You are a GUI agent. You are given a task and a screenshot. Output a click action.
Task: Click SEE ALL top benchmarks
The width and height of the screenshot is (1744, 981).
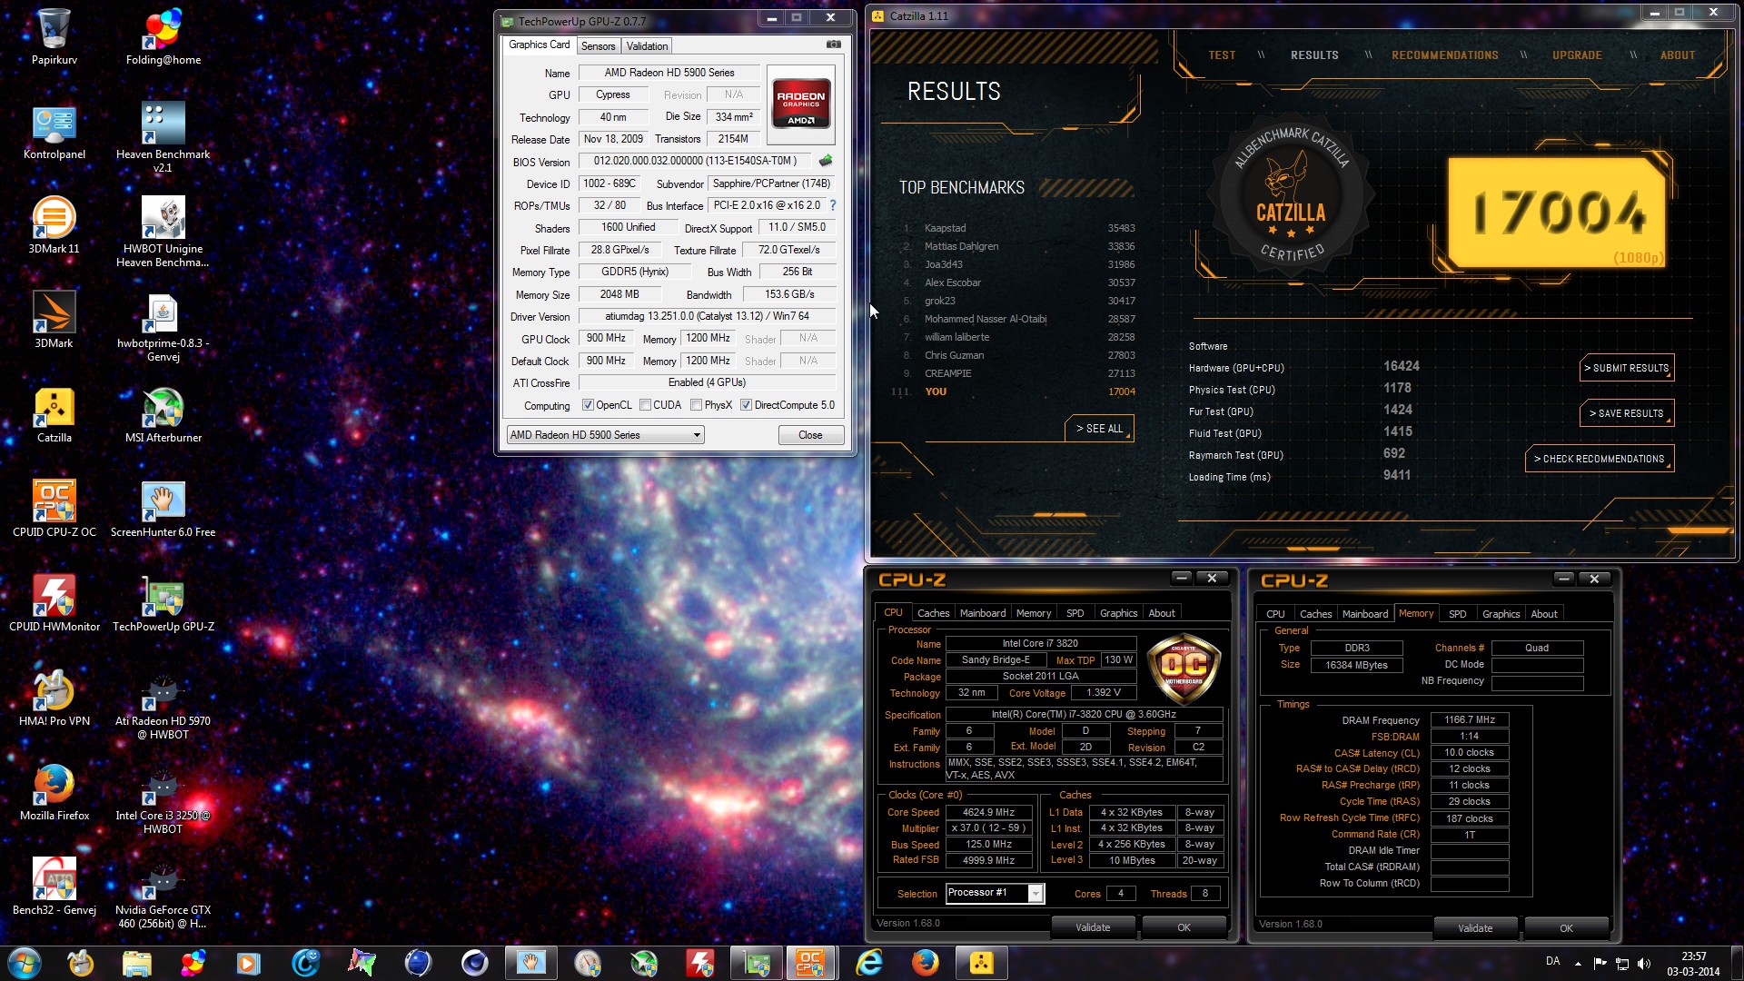pyautogui.click(x=1099, y=429)
